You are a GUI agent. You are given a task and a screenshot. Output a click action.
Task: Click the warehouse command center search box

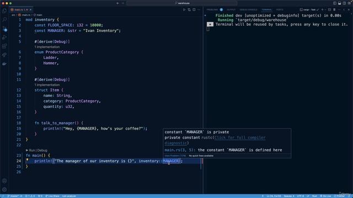181,3
